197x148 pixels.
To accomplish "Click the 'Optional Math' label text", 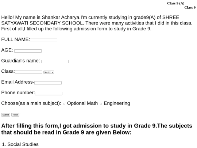I will 82,103.
